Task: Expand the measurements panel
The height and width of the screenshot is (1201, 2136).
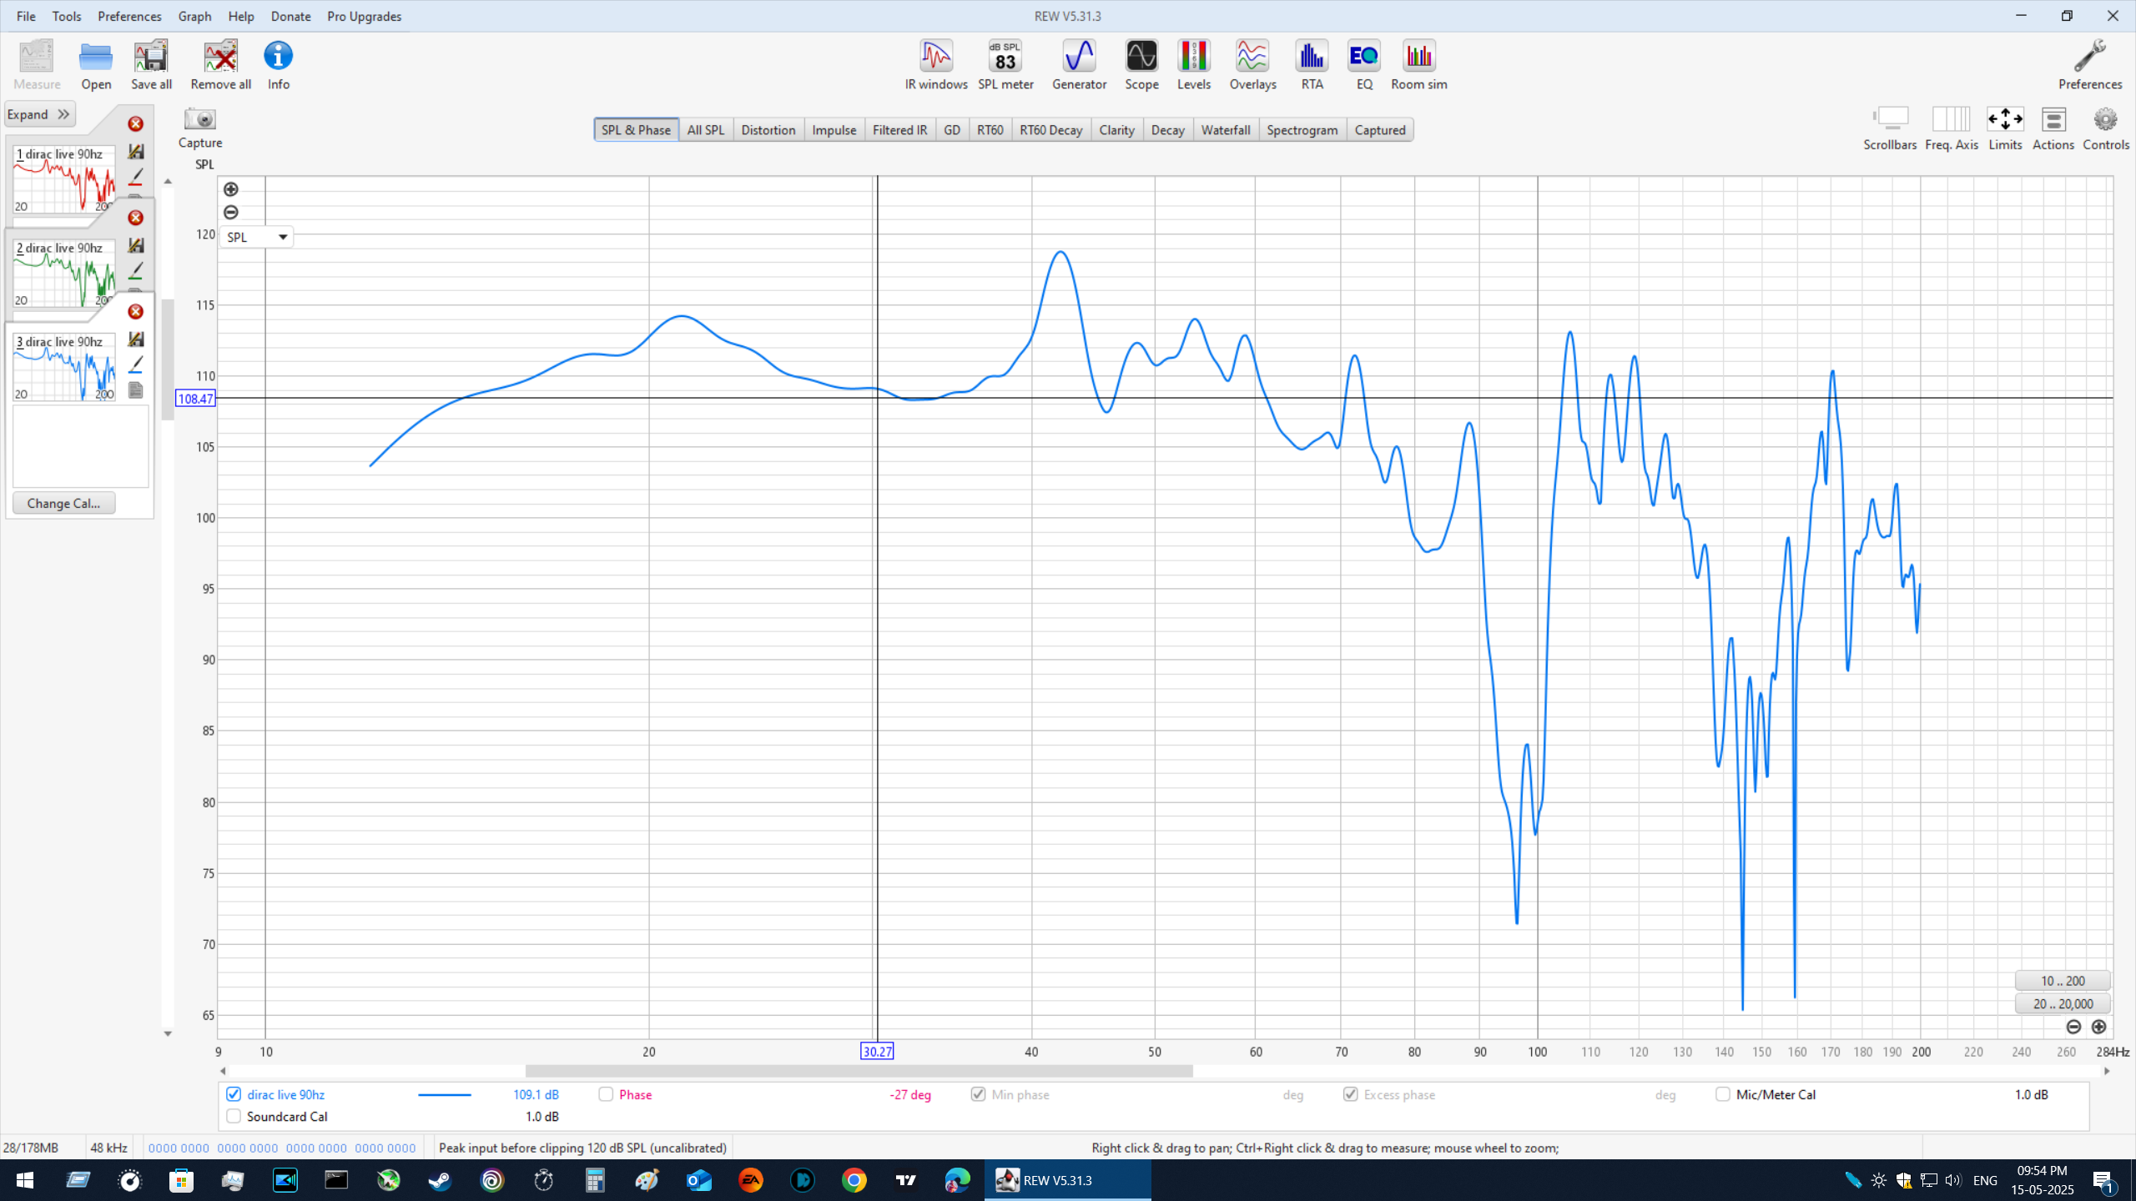Action: click(x=38, y=114)
